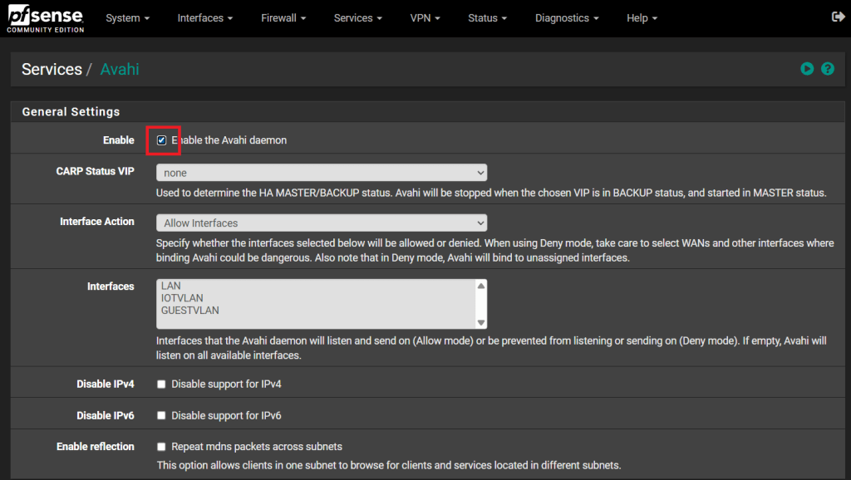Open the CARP Status VIP dropdown

click(x=321, y=173)
